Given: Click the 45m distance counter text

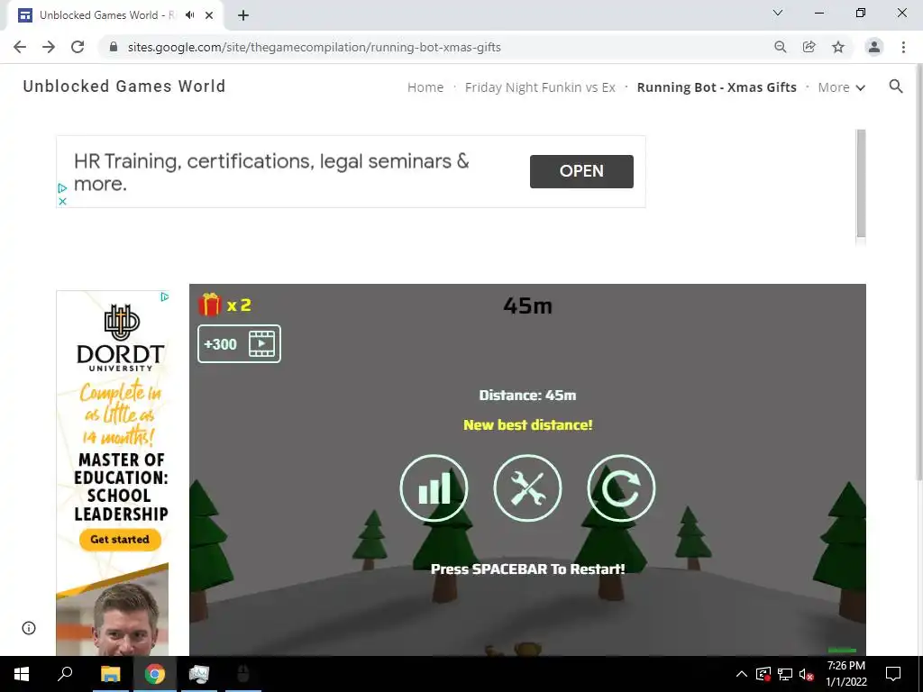Looking at the screenshot, I should (x=527, y=306).
